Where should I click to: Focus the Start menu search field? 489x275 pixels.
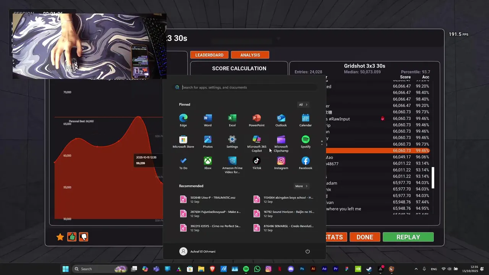pos(245,87)
